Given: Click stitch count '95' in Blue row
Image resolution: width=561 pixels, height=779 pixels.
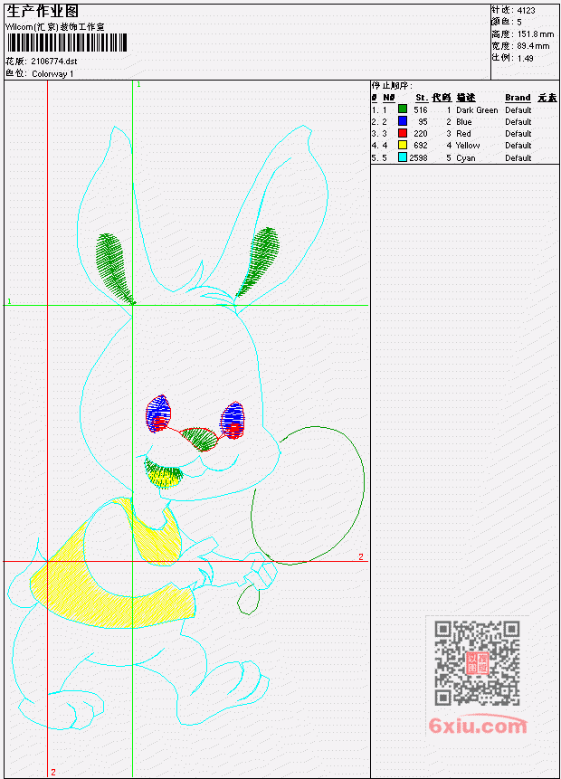Looking at the screenshot, I should [x=423, y=122].
